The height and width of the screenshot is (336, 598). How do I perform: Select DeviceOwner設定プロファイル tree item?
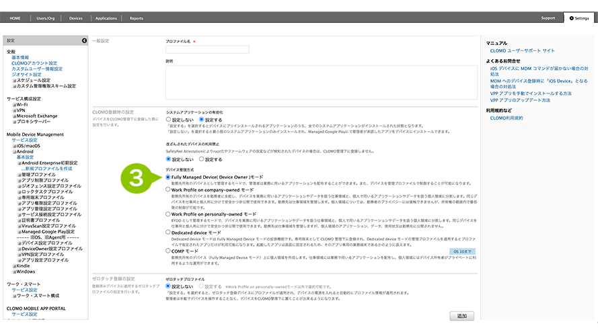[52, 249]
